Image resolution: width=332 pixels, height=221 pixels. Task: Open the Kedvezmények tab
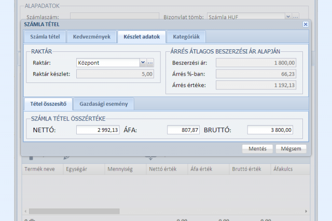pos(91,37)
